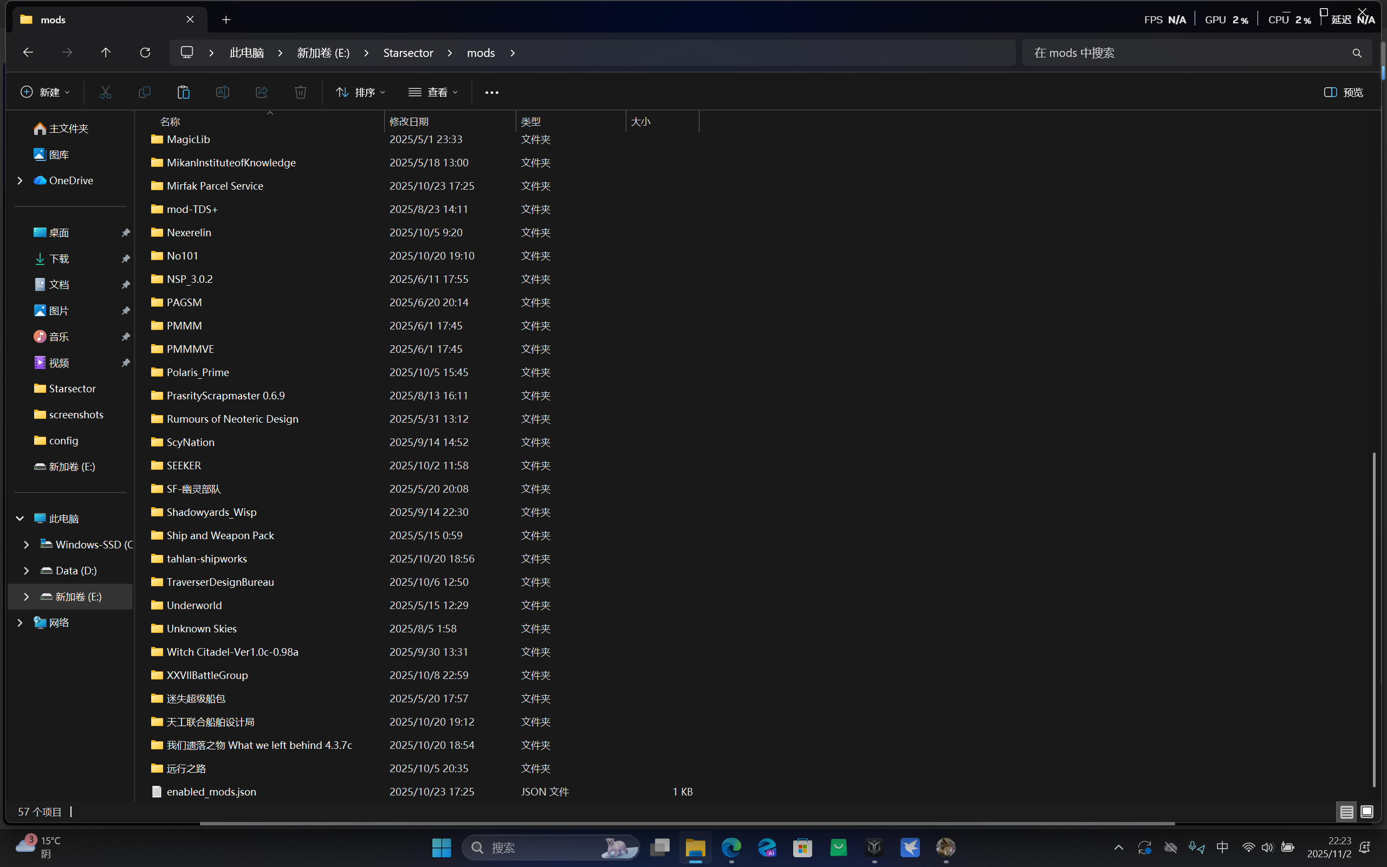Click the back navigation arrow
Image resolution: width=1387 pixels, height=867 pixels.
[x=28, y=53]
